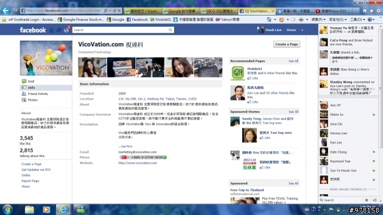Open the first photo strip thumbnail
Screen dimensions: 383x215
(x=92, y=67)
